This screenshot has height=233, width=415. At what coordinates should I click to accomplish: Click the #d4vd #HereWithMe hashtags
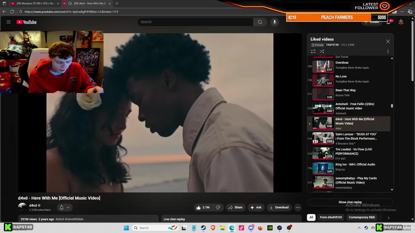pyautogui.click(x=69, y=219)
